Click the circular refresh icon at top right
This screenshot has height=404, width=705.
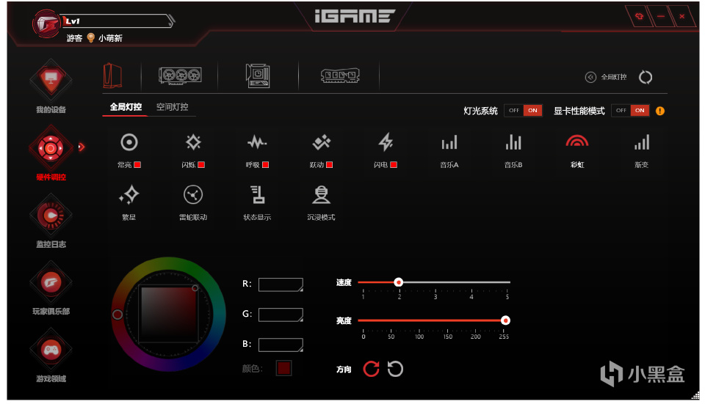pos(646,77)
